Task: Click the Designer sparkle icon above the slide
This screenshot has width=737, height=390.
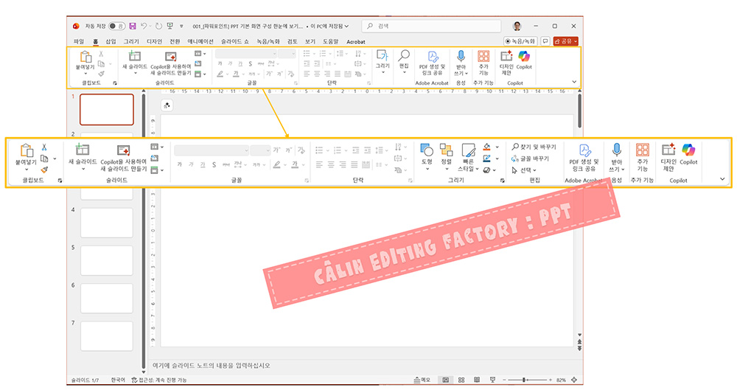Action: (167, 105)
